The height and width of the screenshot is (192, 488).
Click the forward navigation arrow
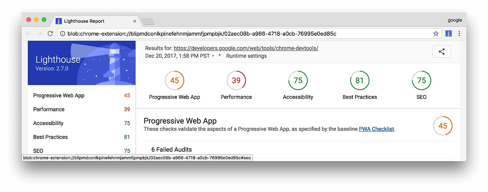39,33
